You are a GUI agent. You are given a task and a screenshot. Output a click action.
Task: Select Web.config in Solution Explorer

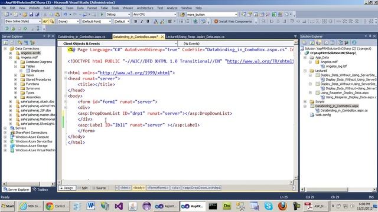(323, 115)
